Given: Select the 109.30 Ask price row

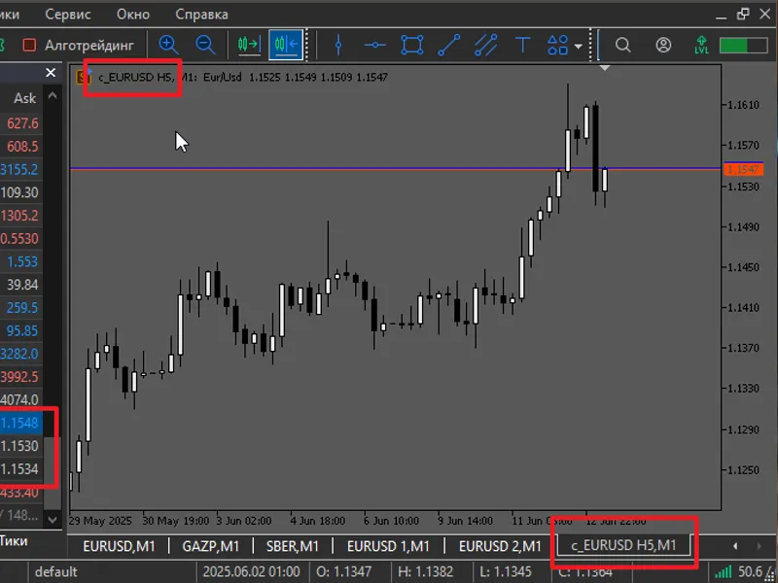Looking at the screenshot, I should tap(19, 192).
